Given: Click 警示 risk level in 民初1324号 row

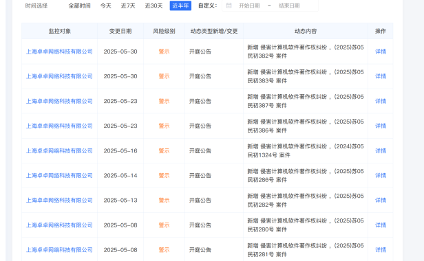Looking at the screenshot, I should pos(164,151).
